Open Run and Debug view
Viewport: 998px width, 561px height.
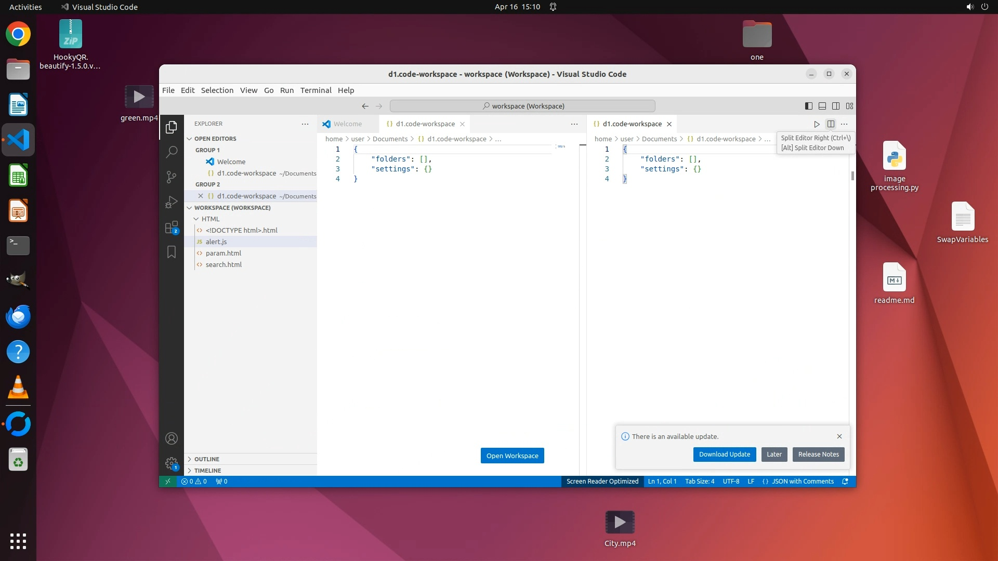[171, 202]
